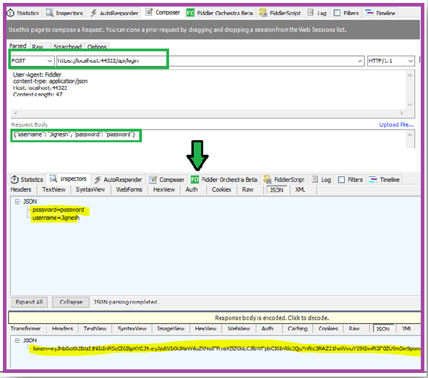
Task: Click the Composer pencil icon in top bar
Action: pos(149,12)
